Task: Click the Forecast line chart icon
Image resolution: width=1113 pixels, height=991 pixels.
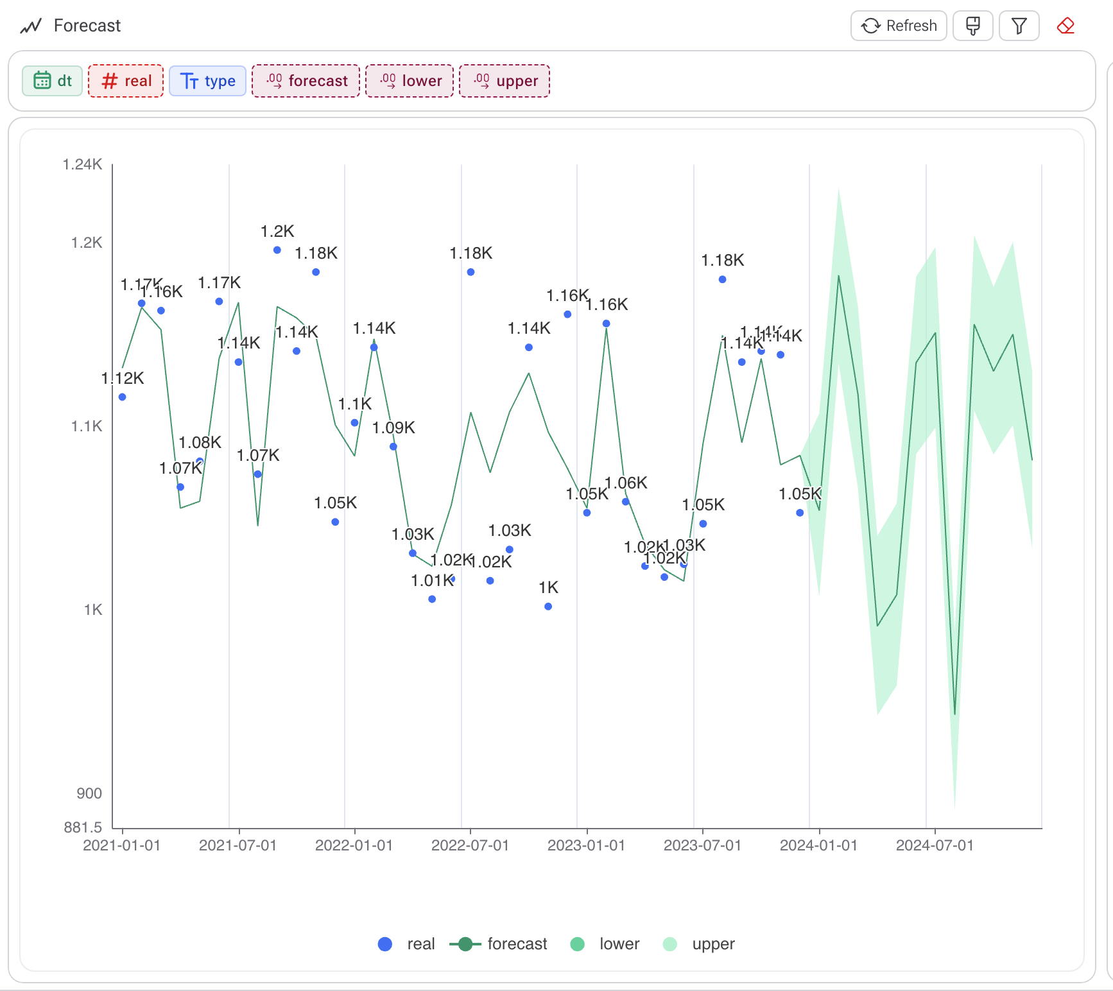Action: click(x=31, y=26)
